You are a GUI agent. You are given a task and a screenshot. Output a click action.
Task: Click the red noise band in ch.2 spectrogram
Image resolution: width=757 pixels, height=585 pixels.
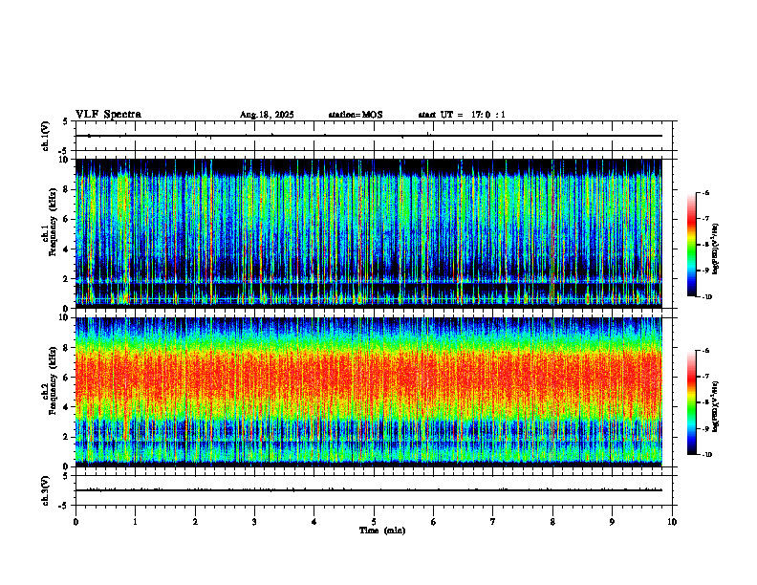[369, 379]
